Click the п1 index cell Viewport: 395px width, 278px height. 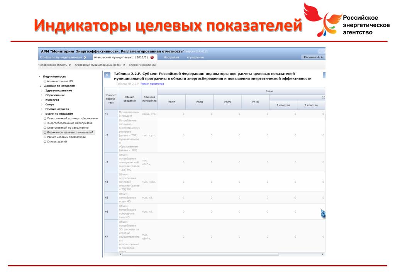111,114
